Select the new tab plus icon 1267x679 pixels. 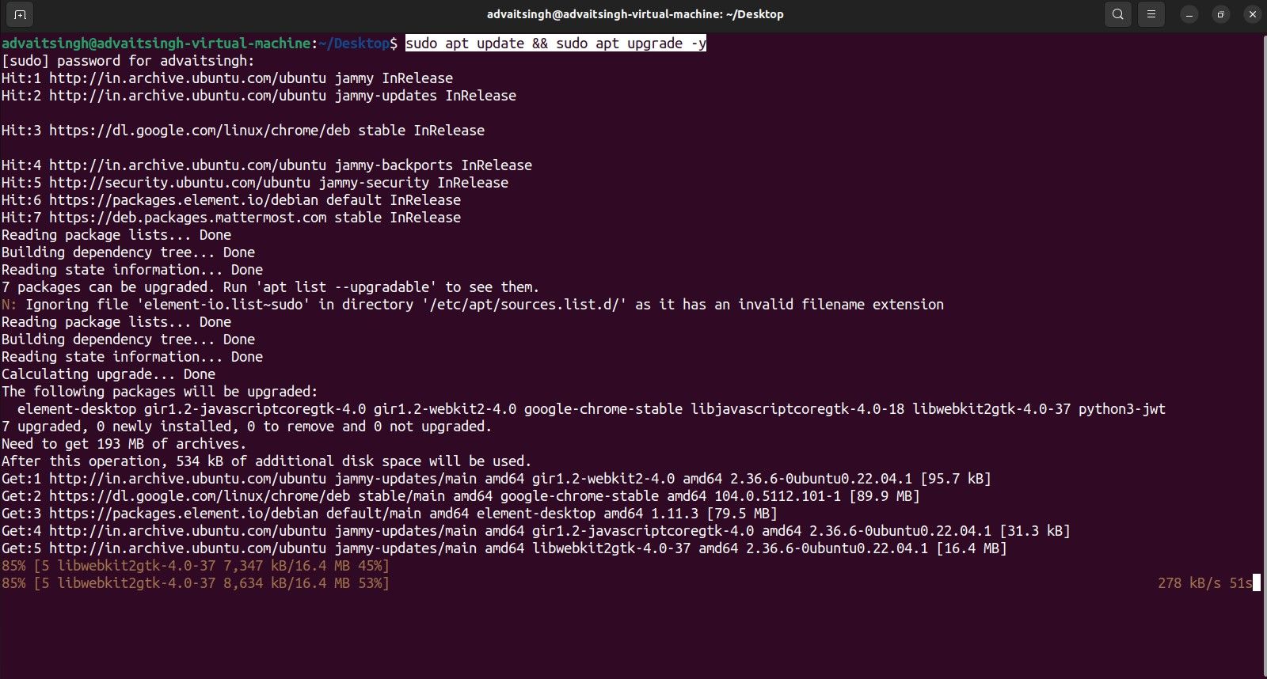click(x=18, y=13)
